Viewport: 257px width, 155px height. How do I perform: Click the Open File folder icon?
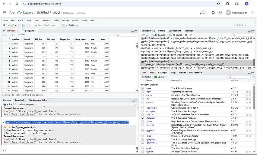[13, 25]
